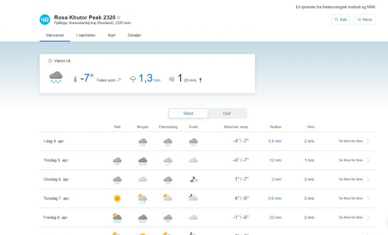Open Se time for time for Tirsdag 5. apr.
The width and height of the screenshot is (388, 235).
pyautogui.click(x=350, y=160)
